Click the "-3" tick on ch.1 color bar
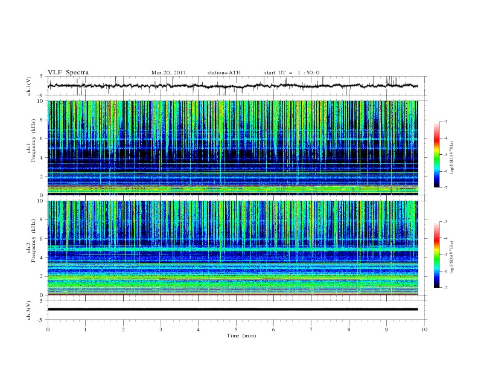Screen dimensions: 478x370 pyautogui.click(x=445, y=122)
